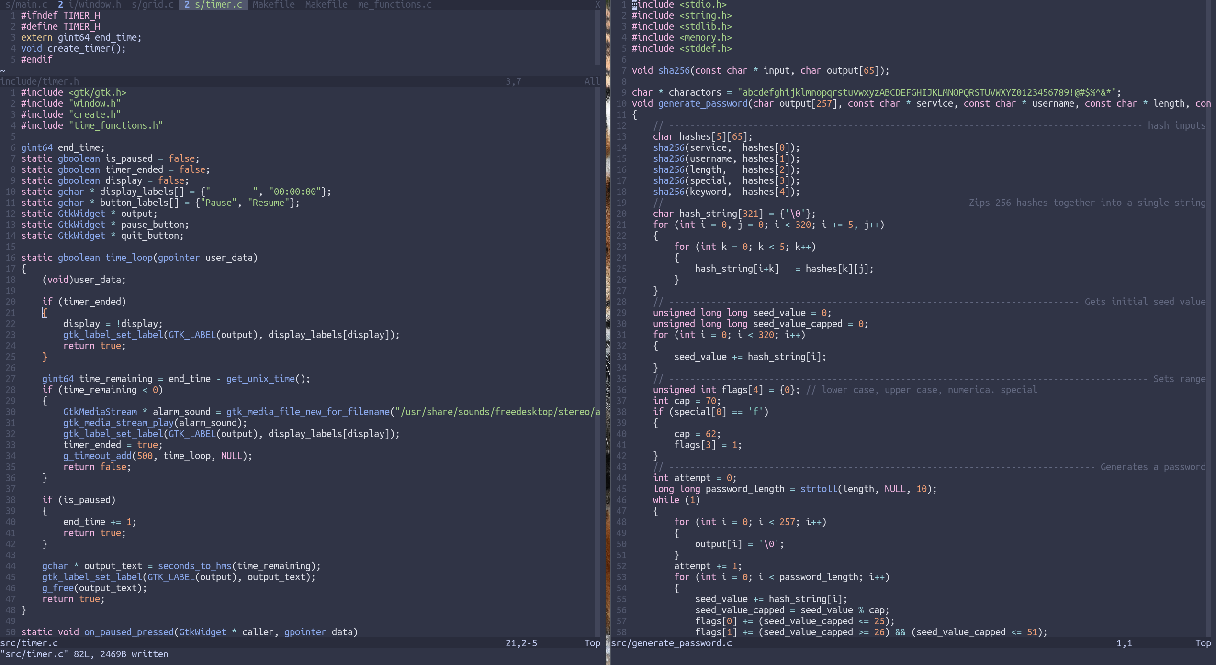Image resolution: width=1216 pixels, height=665 pixels.
Task: Click the static GtkWidget * pause_button line
Action: pyautogui.click(x=105, y=225)
